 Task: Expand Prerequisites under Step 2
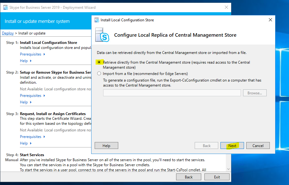coord(32,96)
